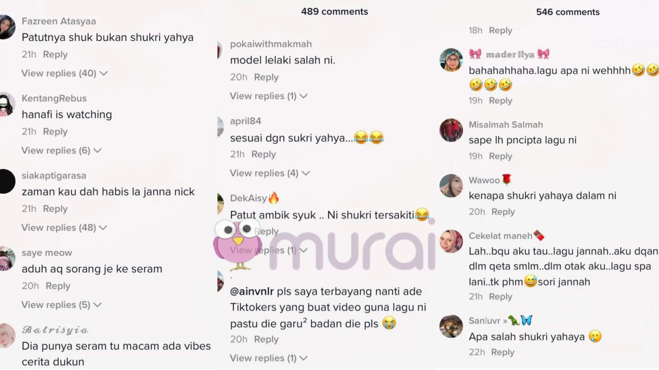The image size is (659, 370).
Task: Reply to Misalmah Salmah's comment
Action: coord(500,156)
